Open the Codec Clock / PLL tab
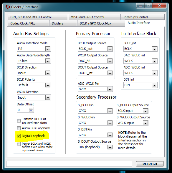The width and height of the screenshot is (172, 173). point(28,23)
